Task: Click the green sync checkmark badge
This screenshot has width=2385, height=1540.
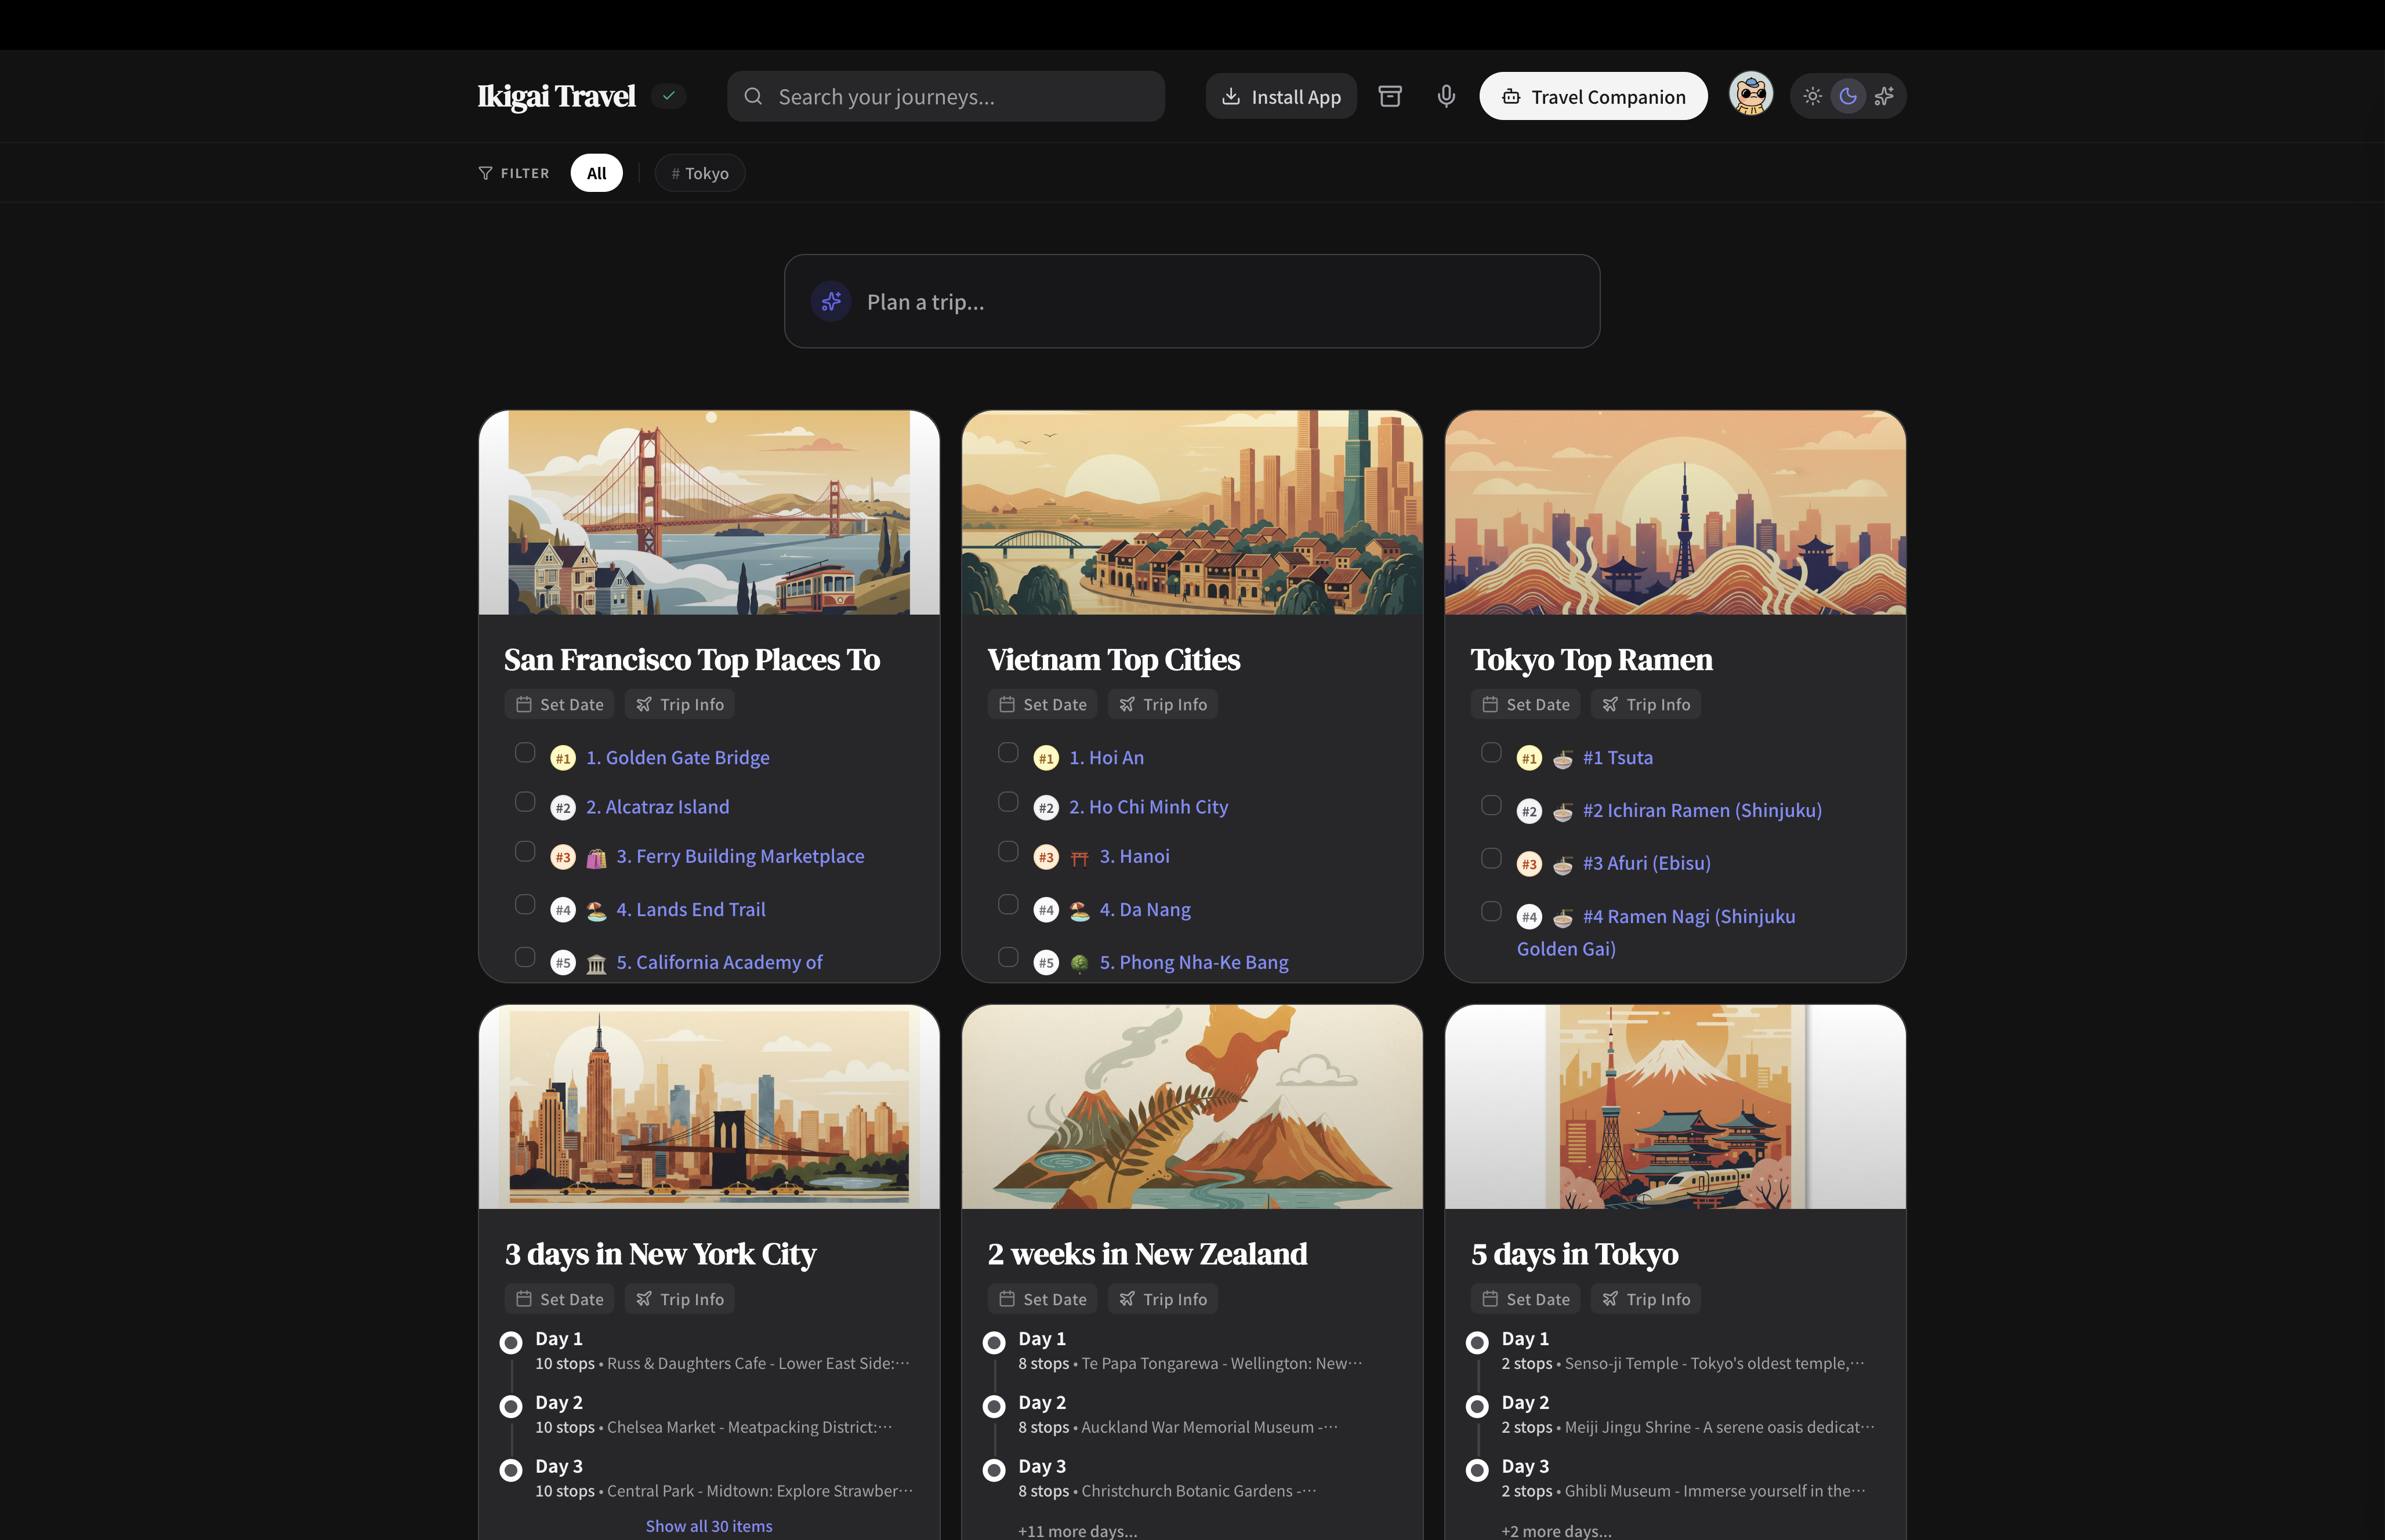Action: [668, 96]
